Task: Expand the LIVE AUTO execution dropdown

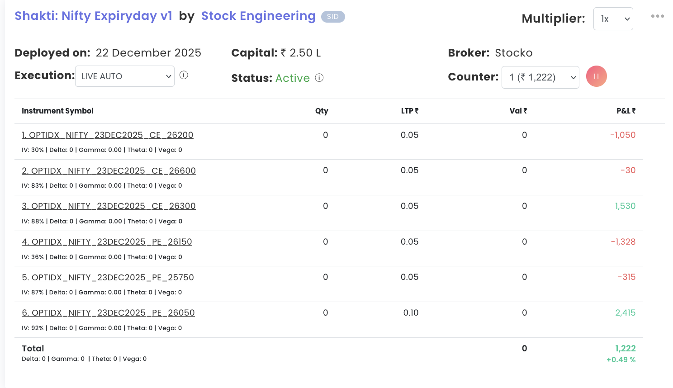Action: coord(125,76)
